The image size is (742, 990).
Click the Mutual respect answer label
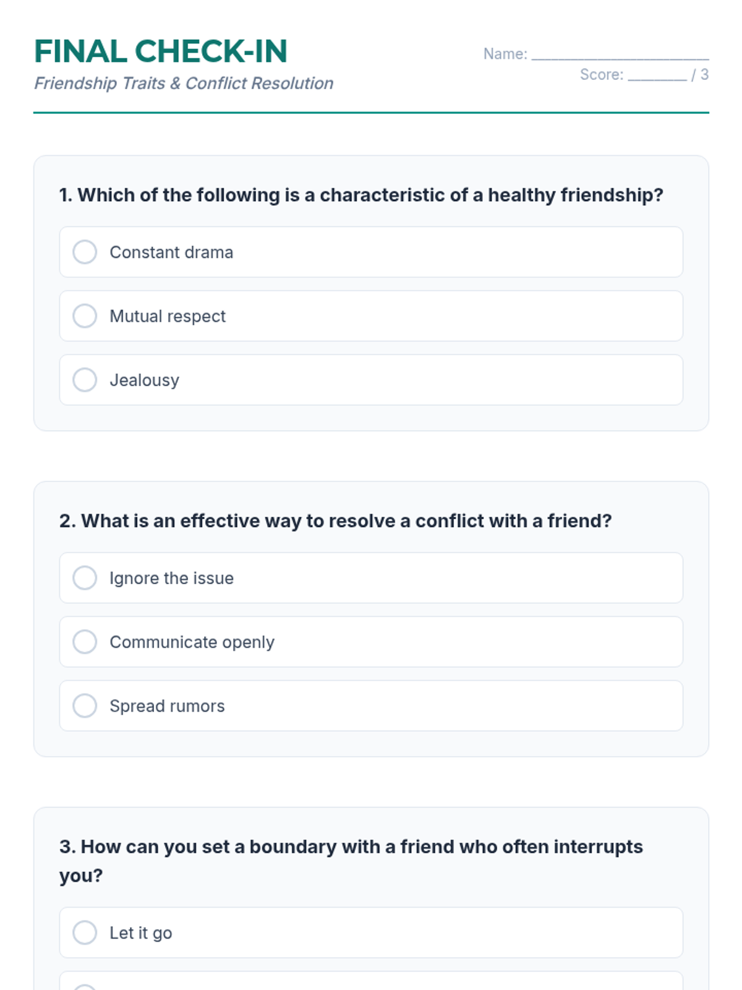click(x=168, y=316)
